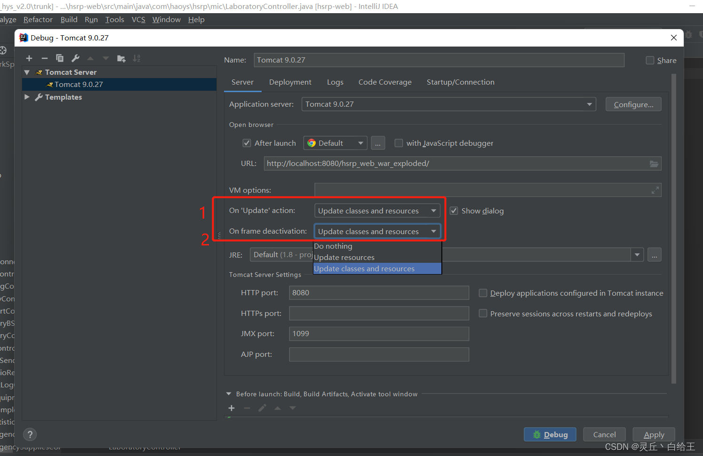Open help question mark icon

pos(30,434)
